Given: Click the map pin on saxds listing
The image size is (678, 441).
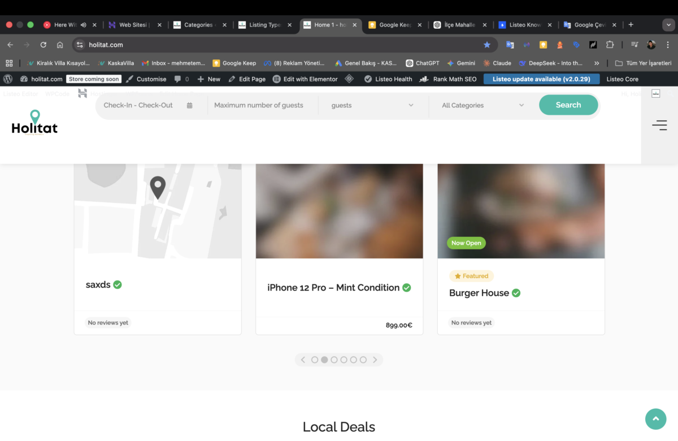Looking at the screenshot, I should (158, 187).
